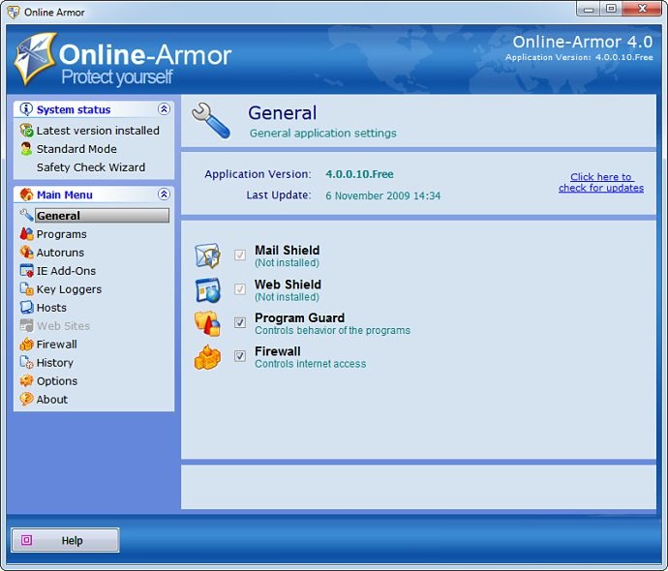The width and height of the screenshot is (668, 571).
Task: Open Safety Check Wizard
Action: click(x=90, y=167)
